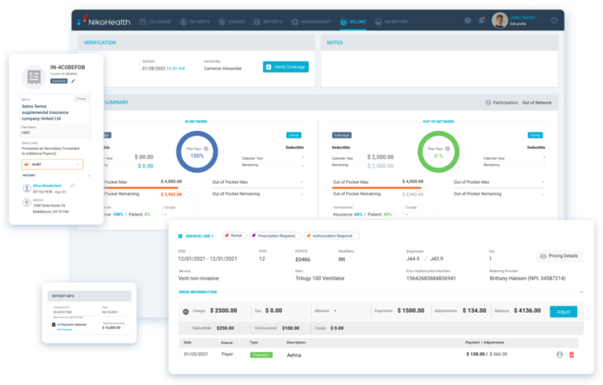This screenshot has height=385, width=603.
Task: Click John Smith profile avatar
Action: (499, 20)
